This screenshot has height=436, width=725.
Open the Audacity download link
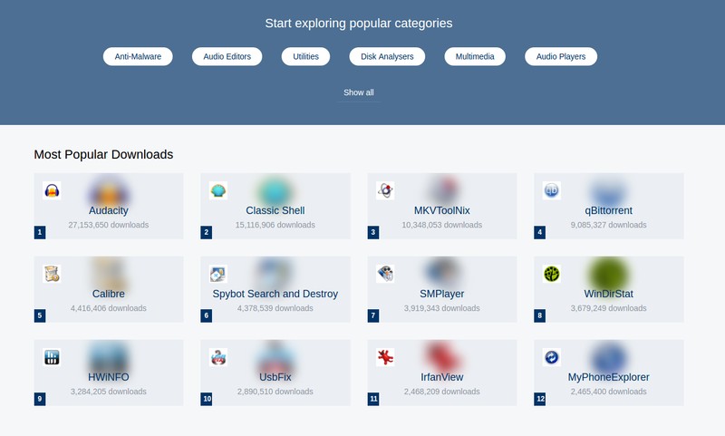(x=109, y=210)
